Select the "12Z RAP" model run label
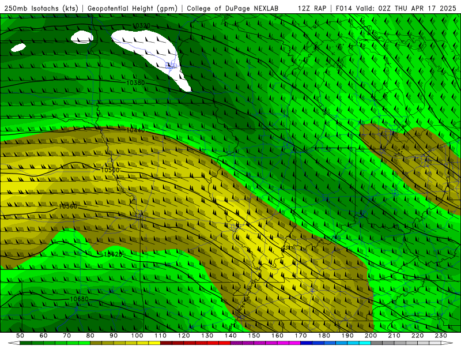The width and height of the screenshot is (461, 346). coord(312,9)
